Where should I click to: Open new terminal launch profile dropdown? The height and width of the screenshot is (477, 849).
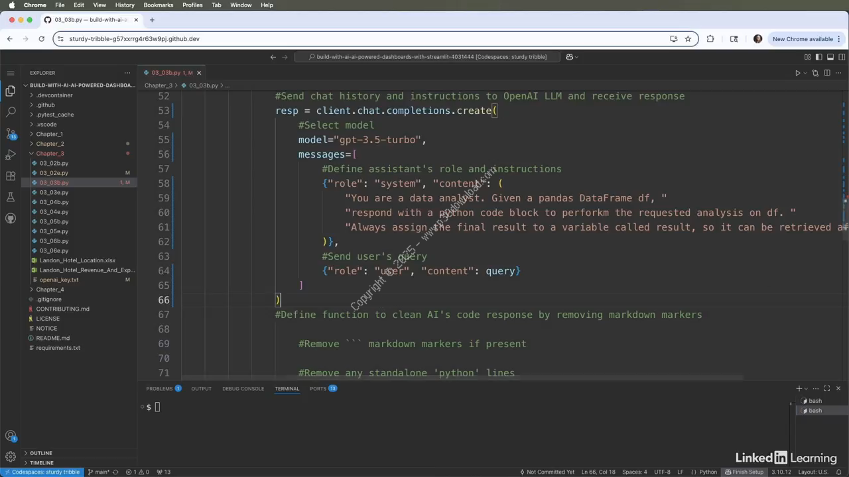point(806,388)
